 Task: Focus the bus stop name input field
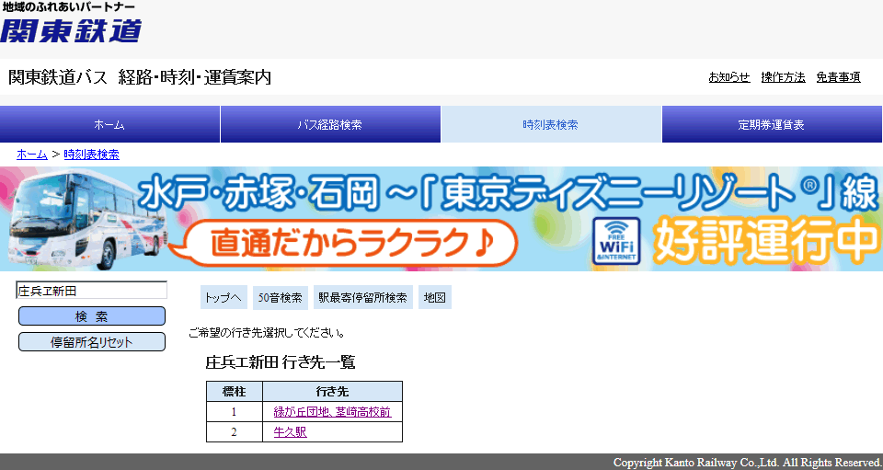[x=91, y=291]
